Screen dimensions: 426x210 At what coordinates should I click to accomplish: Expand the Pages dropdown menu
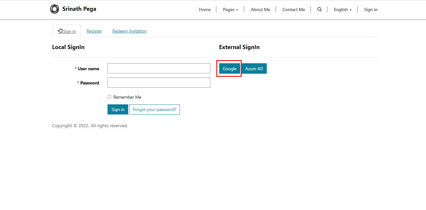pos(230,10)
